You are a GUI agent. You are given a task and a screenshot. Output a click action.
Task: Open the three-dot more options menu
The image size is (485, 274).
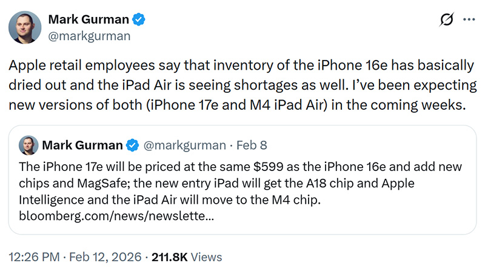pyautogui.click(x=469, y=20)
